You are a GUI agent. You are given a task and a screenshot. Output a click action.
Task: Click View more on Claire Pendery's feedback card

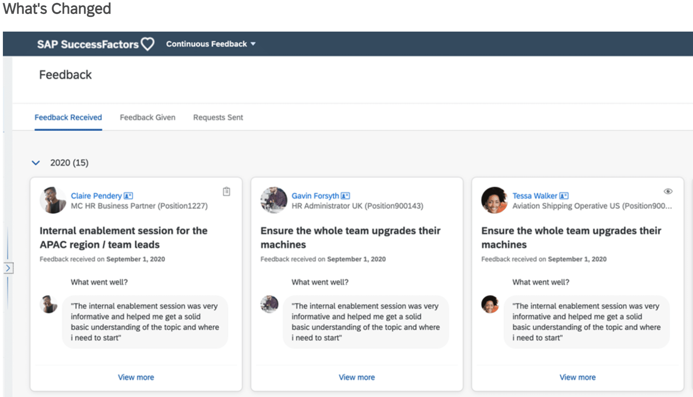click(x=136, y=377)
